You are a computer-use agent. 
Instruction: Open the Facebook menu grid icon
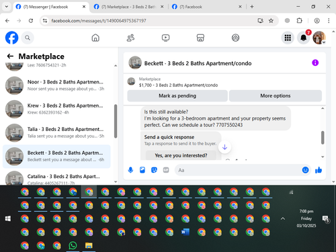(x=288, y=38)
